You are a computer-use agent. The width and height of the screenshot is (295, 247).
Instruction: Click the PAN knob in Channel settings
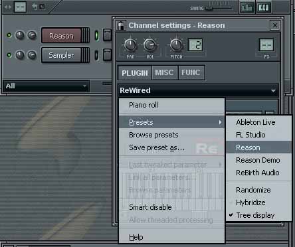130,44
